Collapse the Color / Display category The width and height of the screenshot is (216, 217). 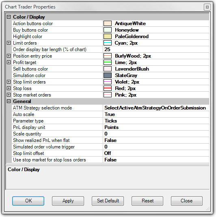coord(9,17)
